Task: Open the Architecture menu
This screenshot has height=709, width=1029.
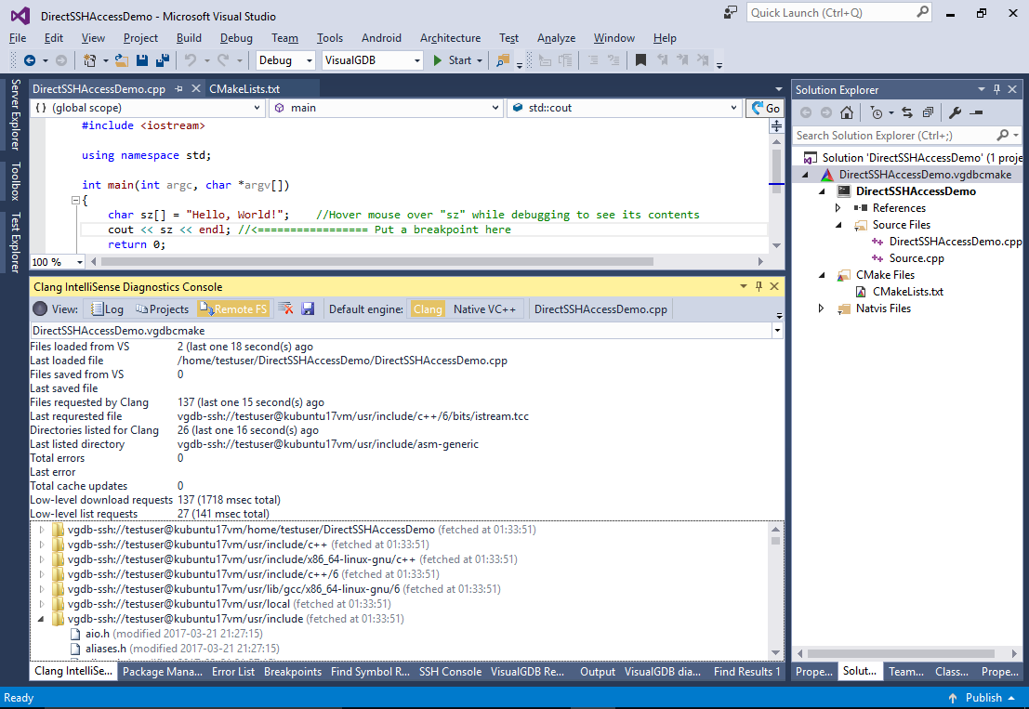Action: 450,38
